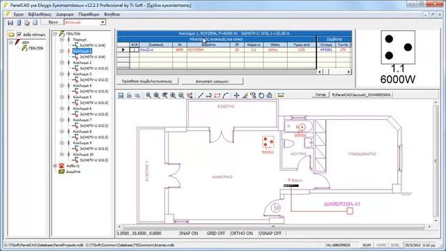Click the folder icon next to Δωμάτια
This screenshot has width=446, height=251.
61,172
